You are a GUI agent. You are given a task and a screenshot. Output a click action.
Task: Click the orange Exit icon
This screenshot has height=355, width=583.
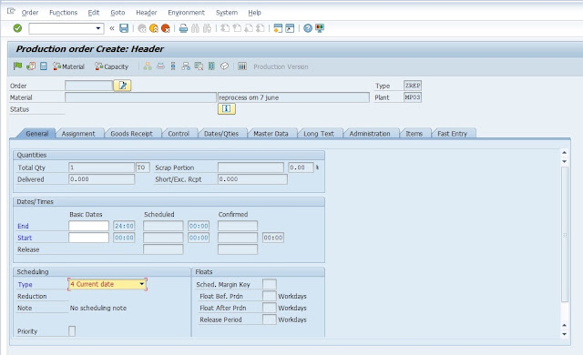(x=154, y=28)
